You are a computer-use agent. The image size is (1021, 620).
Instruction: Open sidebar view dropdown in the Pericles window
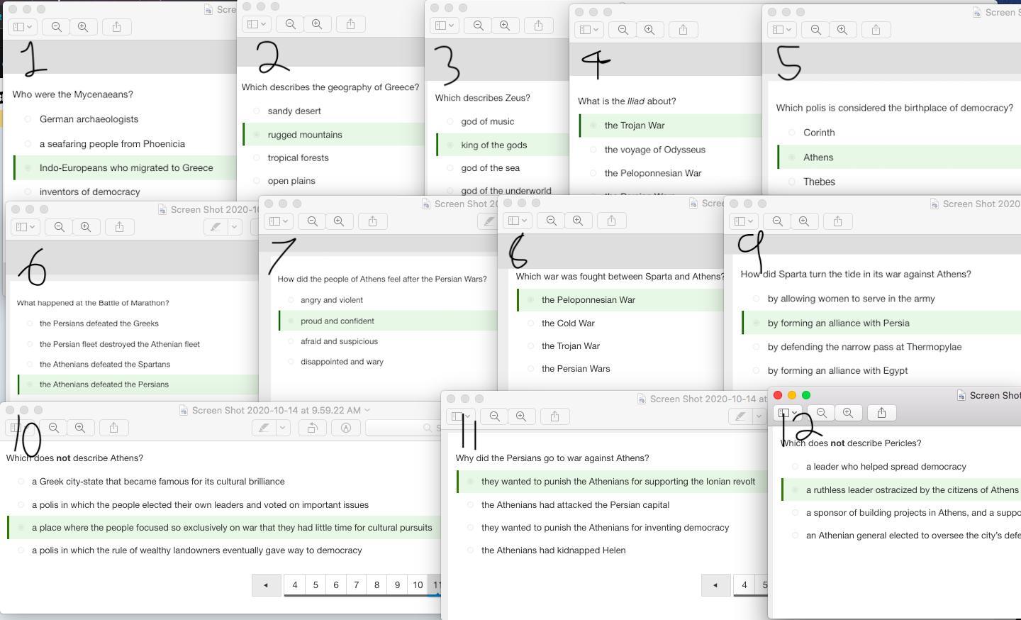pos(788,413)
